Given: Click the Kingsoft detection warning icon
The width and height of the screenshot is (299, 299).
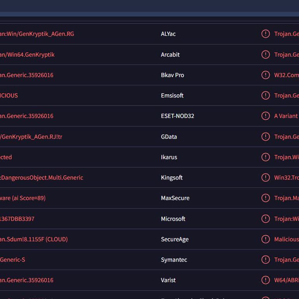Looking at the screenshot, I should tap(266, 178).
